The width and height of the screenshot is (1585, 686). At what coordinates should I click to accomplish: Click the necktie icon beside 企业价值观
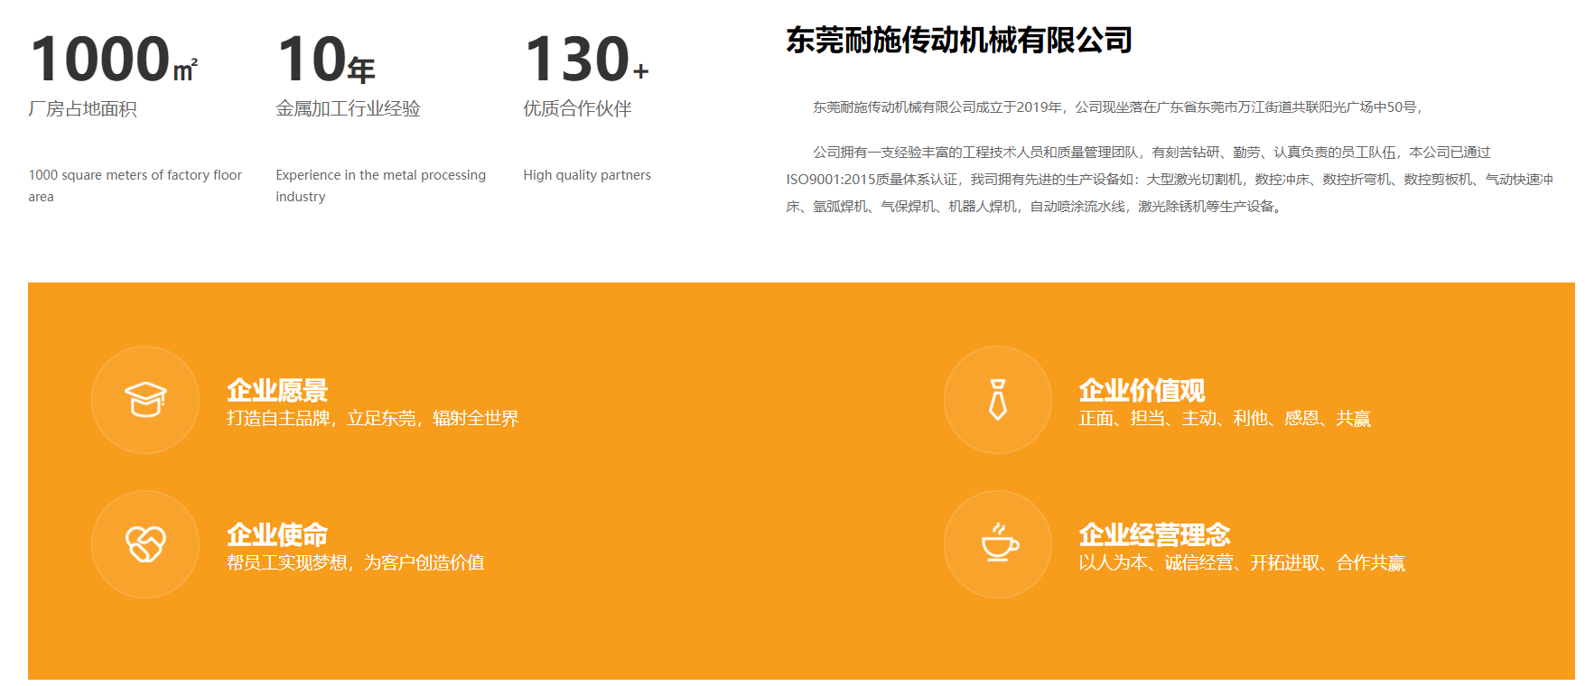tap(998, 400)
